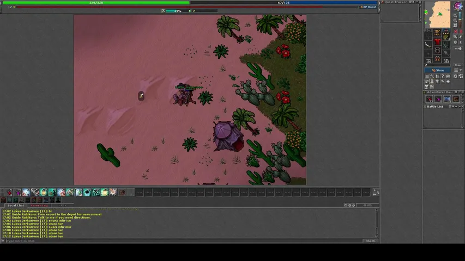Image resolution: width=465 pixels, height=261 pixels.
Task: Collapse the Adventurer Bag panel
Action: [460, 92]
